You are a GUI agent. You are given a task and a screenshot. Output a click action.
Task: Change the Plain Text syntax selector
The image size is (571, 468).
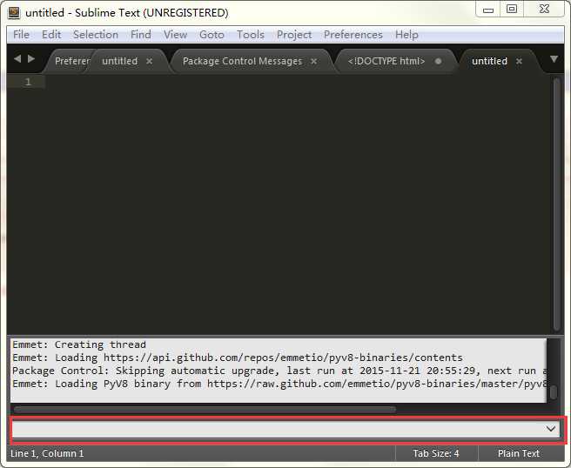tap(519, 453)
